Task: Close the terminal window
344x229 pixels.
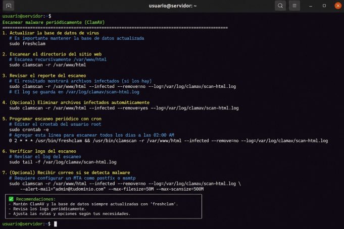Action: point(338,6)
